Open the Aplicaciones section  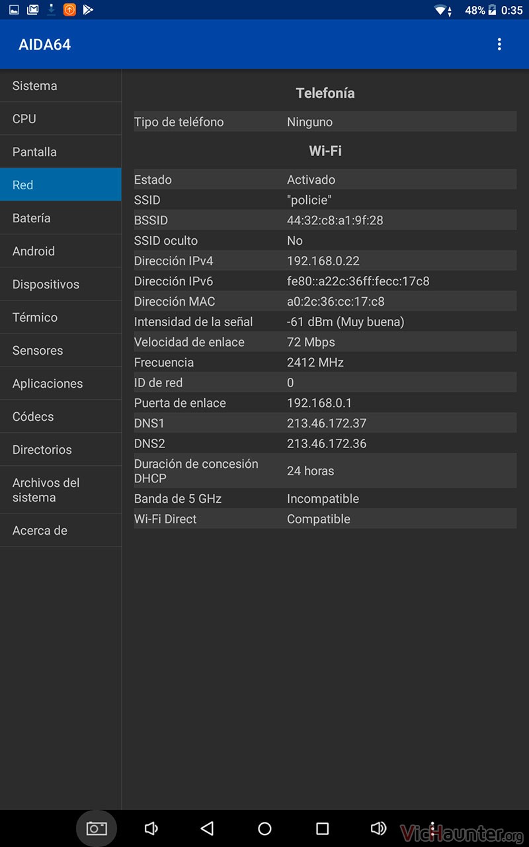pyautogui.click(x=61, y=383)
